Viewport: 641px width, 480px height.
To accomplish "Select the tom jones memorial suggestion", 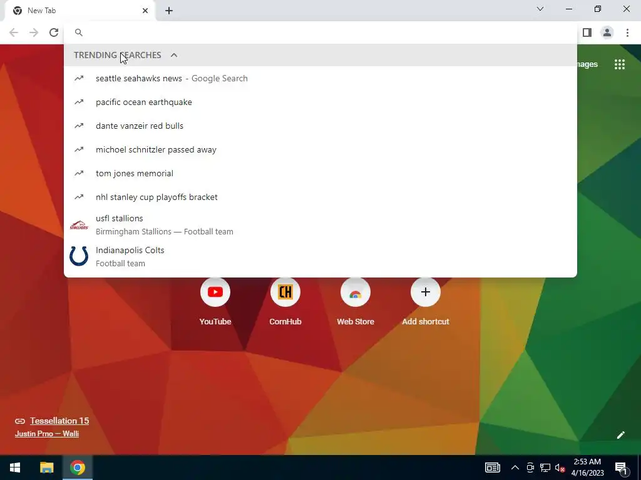I will (320, 173).
